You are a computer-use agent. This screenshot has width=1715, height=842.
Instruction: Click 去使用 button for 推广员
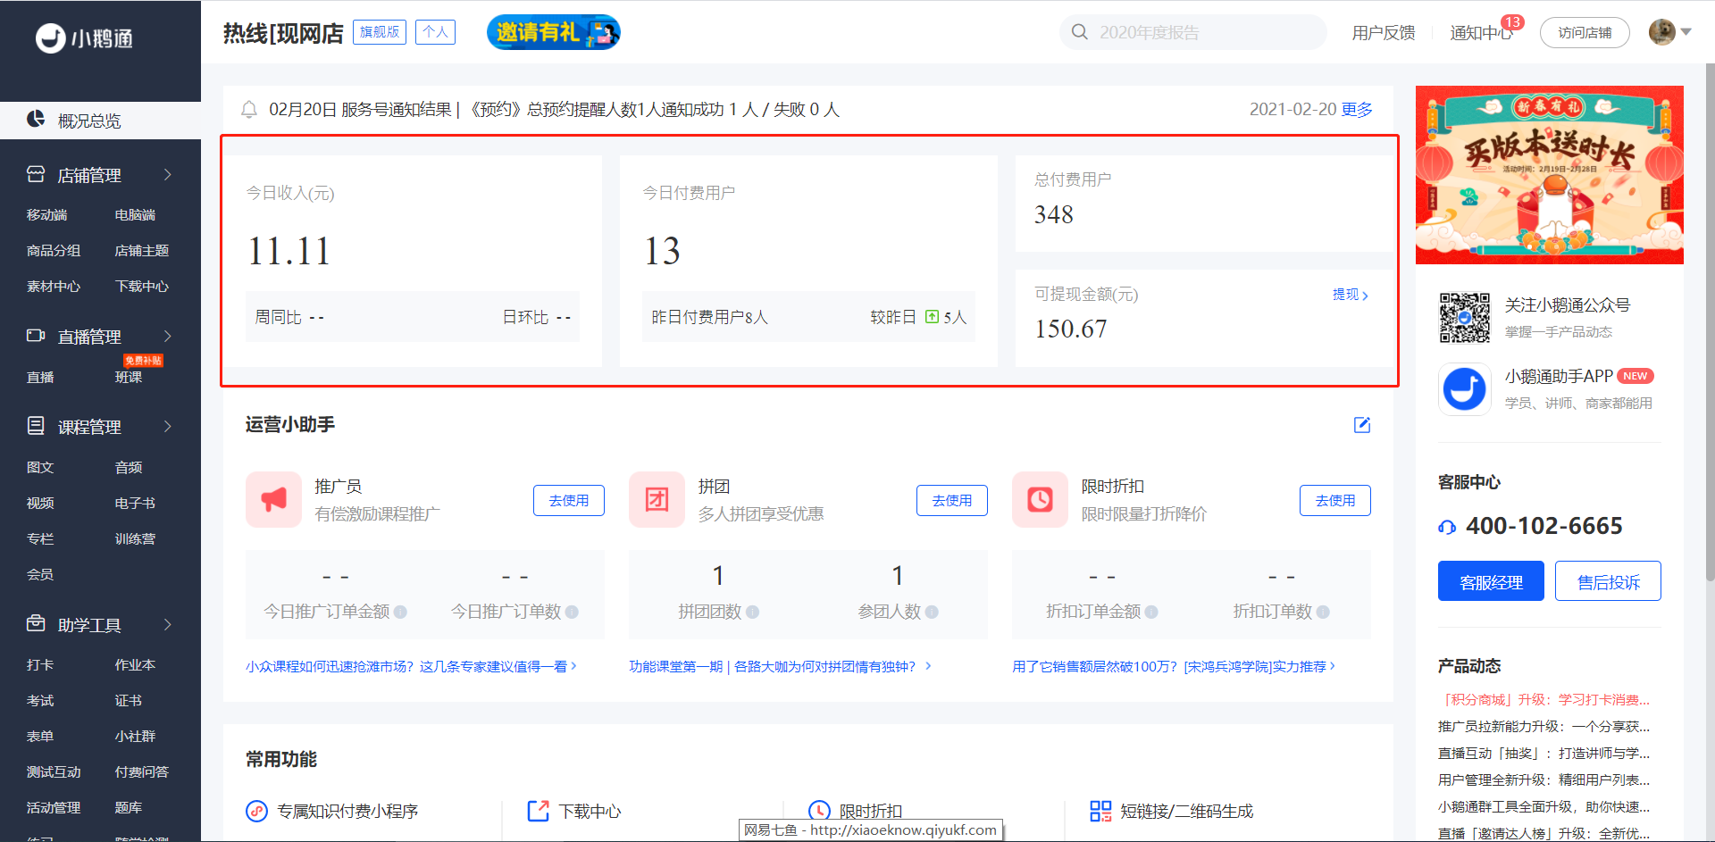569,501
